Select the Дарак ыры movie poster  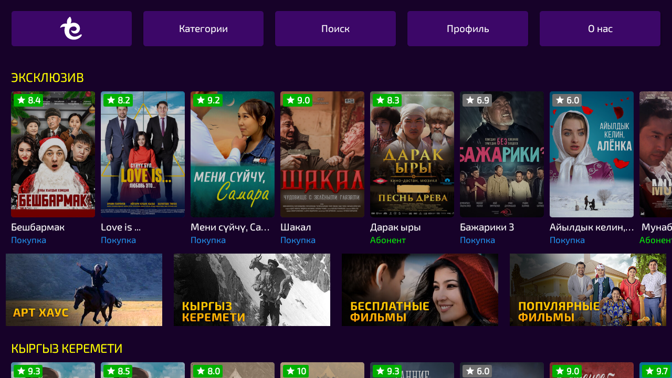[x=412, y=154]
